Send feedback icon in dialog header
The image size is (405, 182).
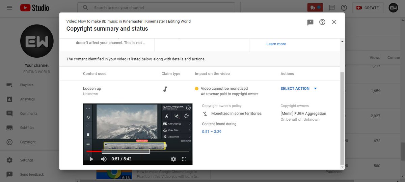point(310,22)
